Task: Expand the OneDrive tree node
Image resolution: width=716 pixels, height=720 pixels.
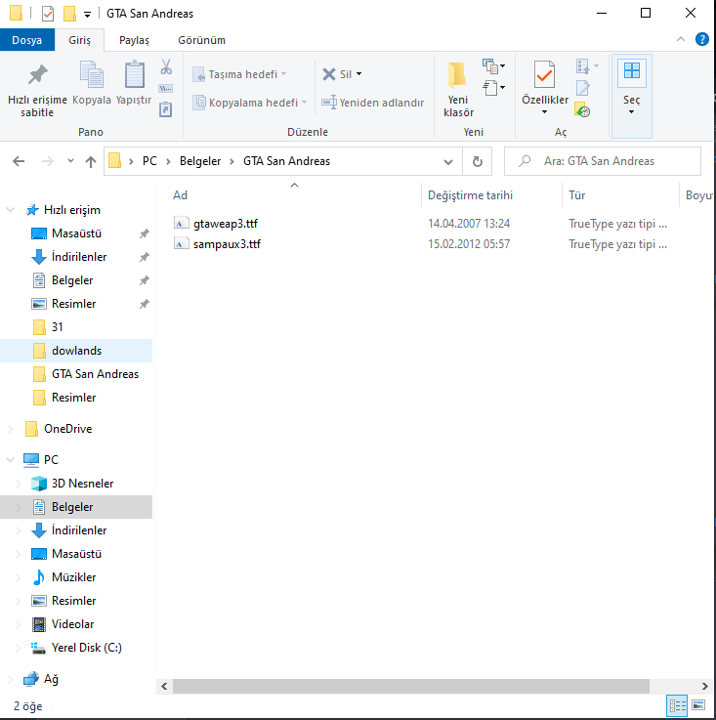Action: (x=10, y=429)
